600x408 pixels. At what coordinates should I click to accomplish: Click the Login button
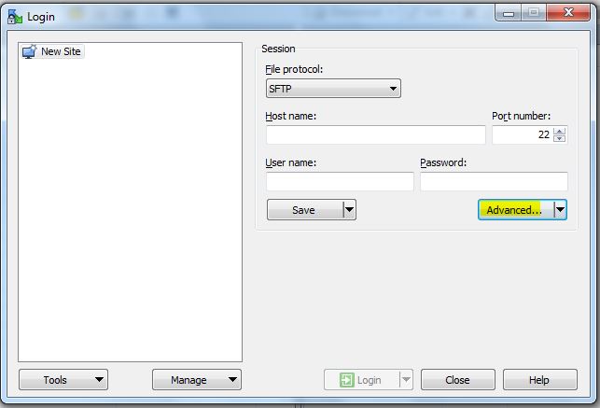[362, 380]
